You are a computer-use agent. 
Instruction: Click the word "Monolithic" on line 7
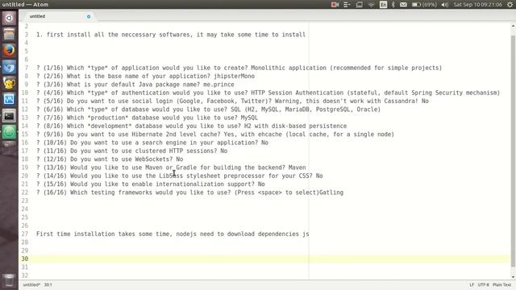[x=268, y=68]
